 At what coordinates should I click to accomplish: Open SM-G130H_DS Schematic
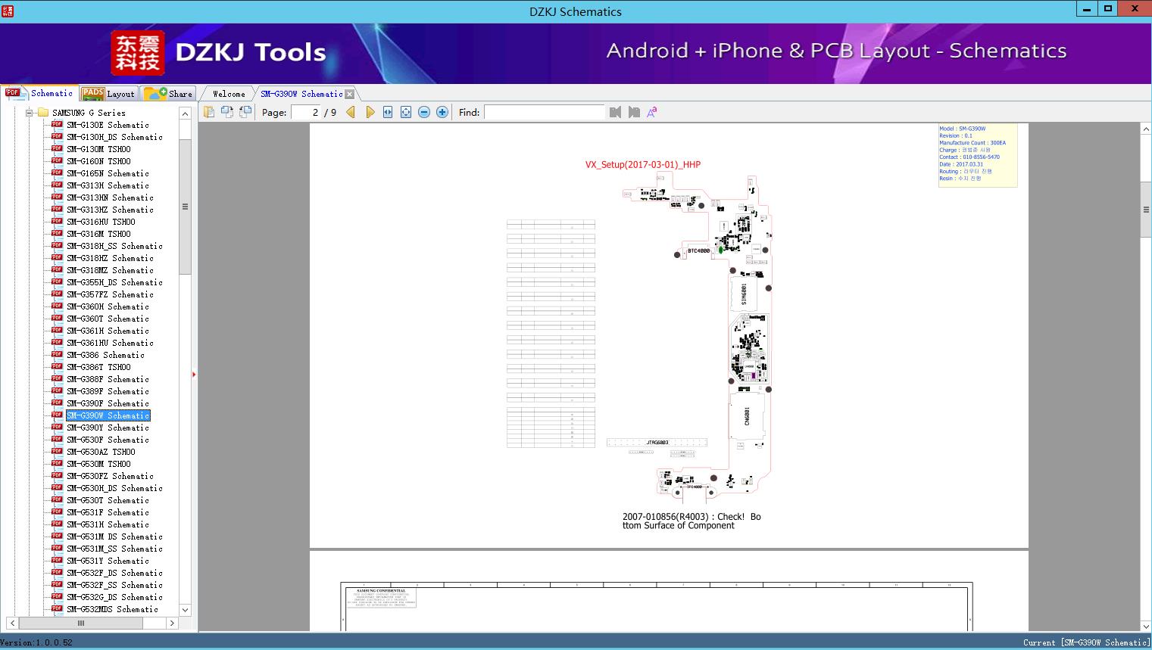tap(114, 137)
